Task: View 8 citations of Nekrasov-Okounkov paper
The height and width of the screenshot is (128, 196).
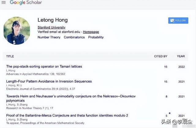Action: [x=166, y=96]
